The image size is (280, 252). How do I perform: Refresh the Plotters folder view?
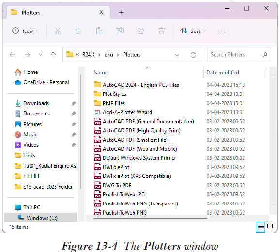pos(193,55)
